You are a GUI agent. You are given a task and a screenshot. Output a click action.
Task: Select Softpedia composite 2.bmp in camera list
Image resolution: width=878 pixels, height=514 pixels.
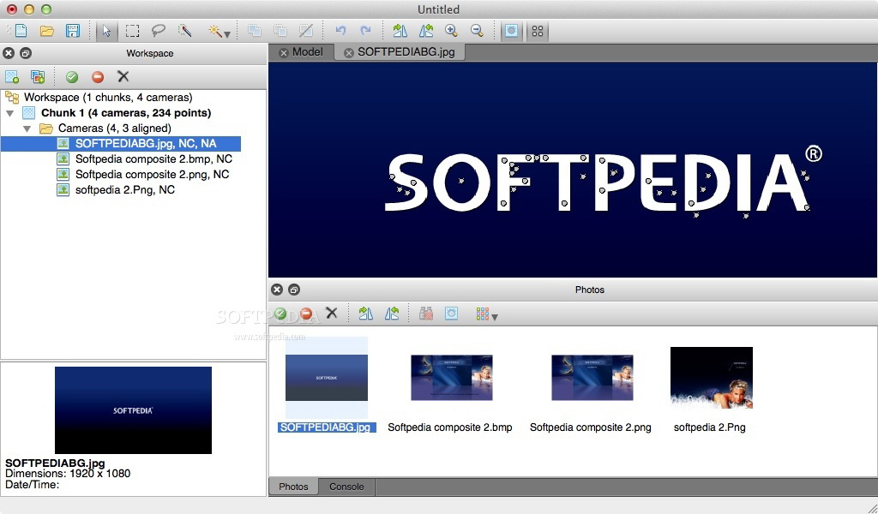(x=153, y=159)
